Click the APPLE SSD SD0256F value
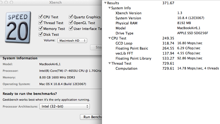The width and height of the screenshot is (220, 124). 192,33
